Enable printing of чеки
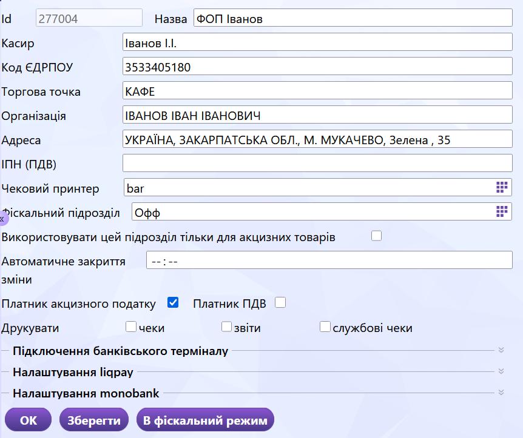The width and height of the screenshot is (523, 438). (x=131, y=327)
